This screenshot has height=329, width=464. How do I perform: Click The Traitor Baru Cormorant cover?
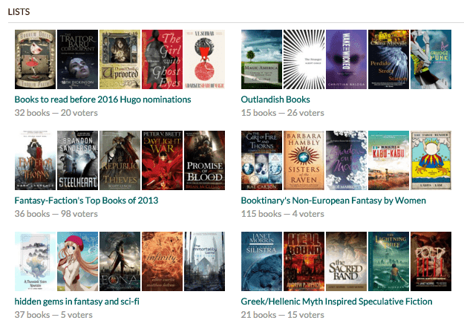[x=77, y=59]
